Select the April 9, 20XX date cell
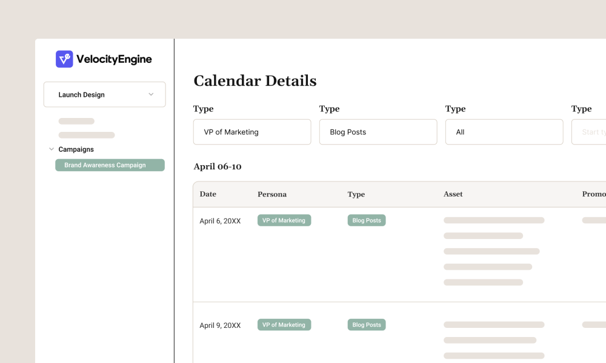Viewport: 606px width, 363px height. coord(220,325)
